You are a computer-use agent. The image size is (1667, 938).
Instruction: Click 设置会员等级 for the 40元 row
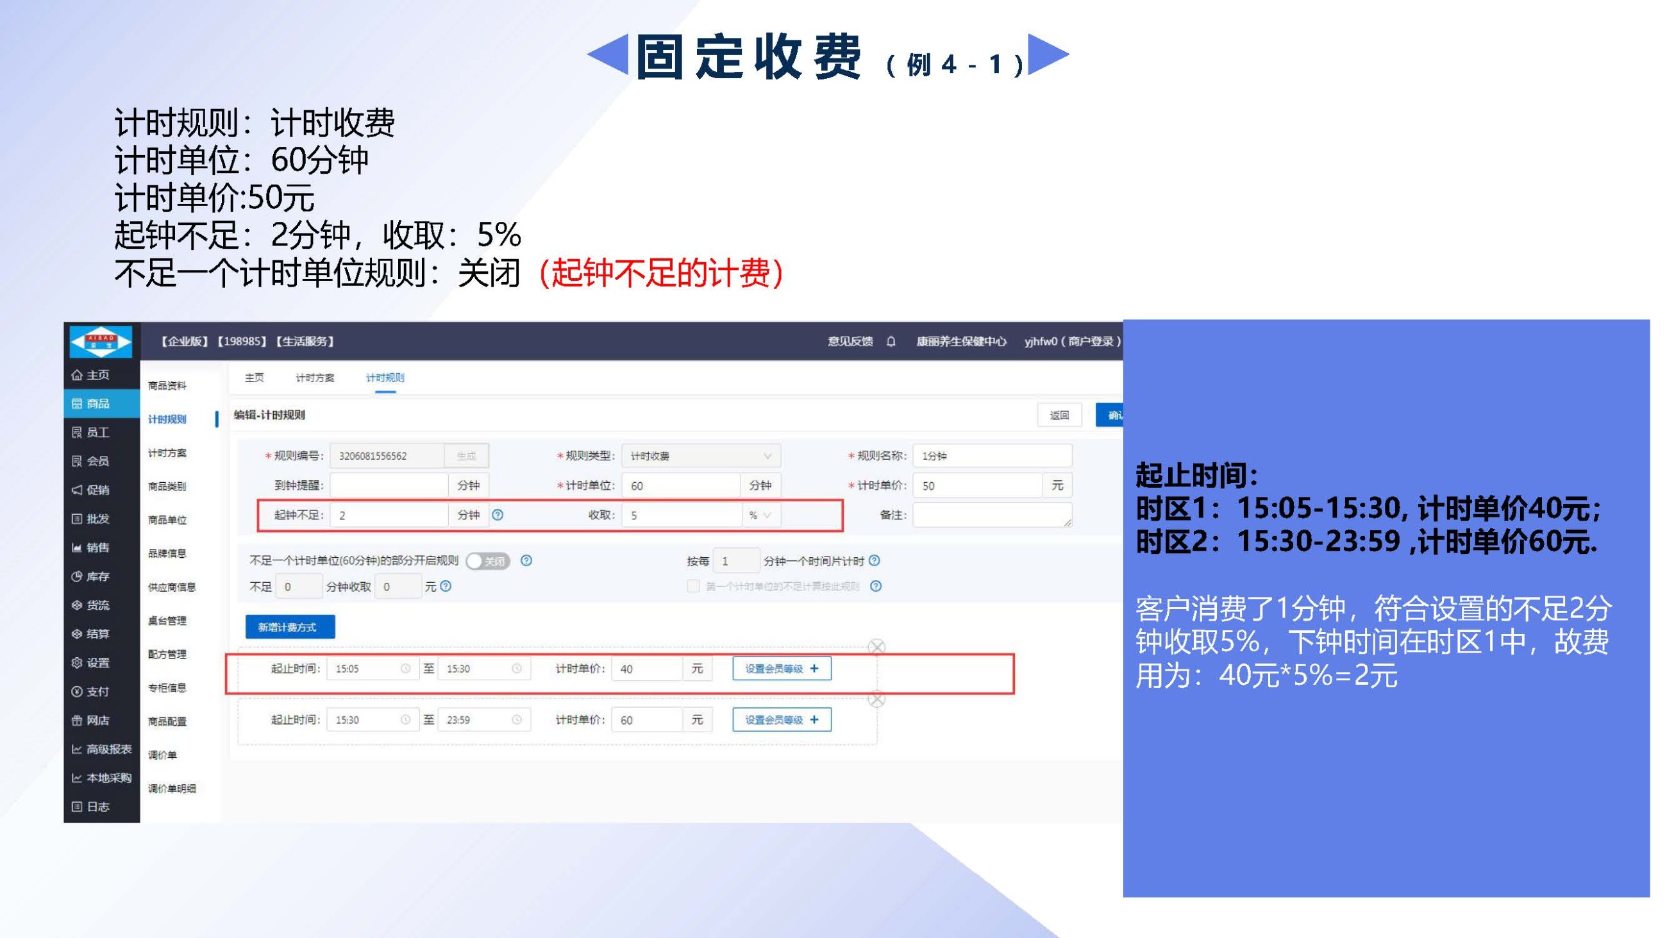pos(781,669)
